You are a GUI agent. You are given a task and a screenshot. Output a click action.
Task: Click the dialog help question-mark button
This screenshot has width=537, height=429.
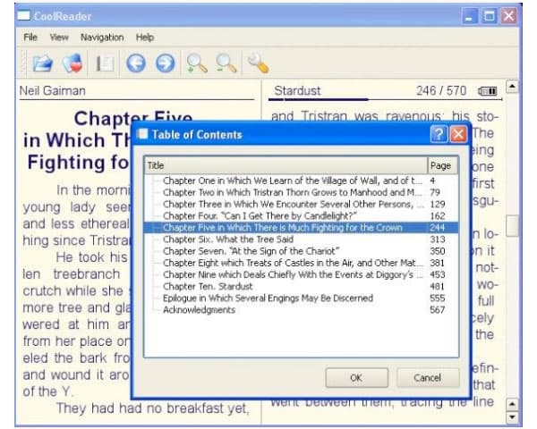pyautogui.click(x=439, y=134)
